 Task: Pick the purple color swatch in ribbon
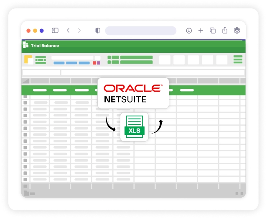click(99, 63)
